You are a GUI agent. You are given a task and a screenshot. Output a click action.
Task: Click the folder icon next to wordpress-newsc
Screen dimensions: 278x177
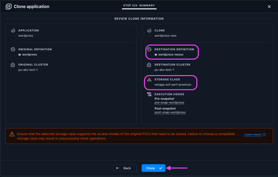click(156, 55)
